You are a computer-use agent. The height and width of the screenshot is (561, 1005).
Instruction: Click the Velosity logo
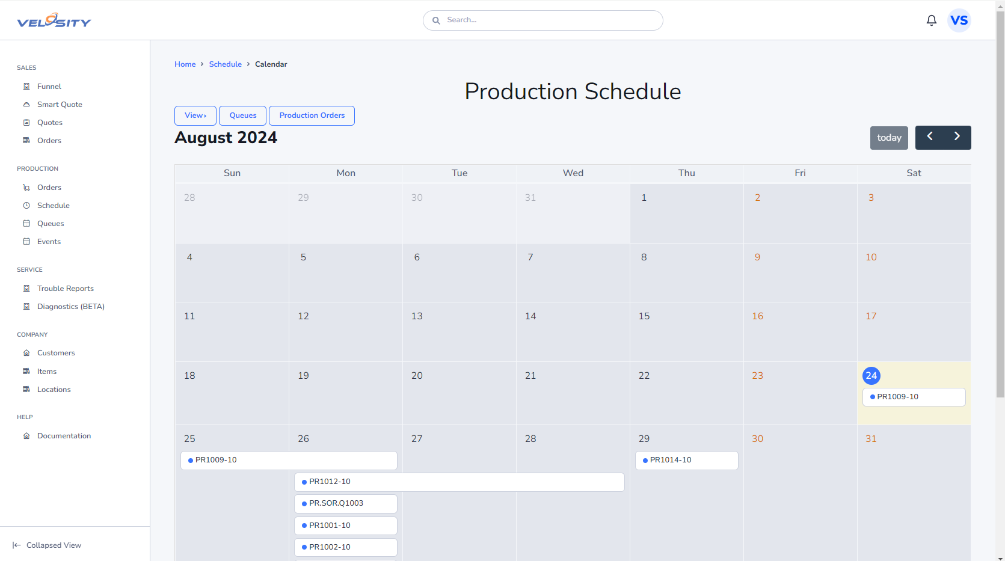click(54, 21)
